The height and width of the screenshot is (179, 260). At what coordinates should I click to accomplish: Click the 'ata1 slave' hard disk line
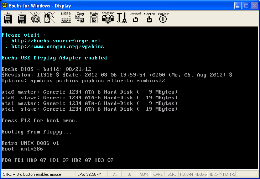(89, 109)
